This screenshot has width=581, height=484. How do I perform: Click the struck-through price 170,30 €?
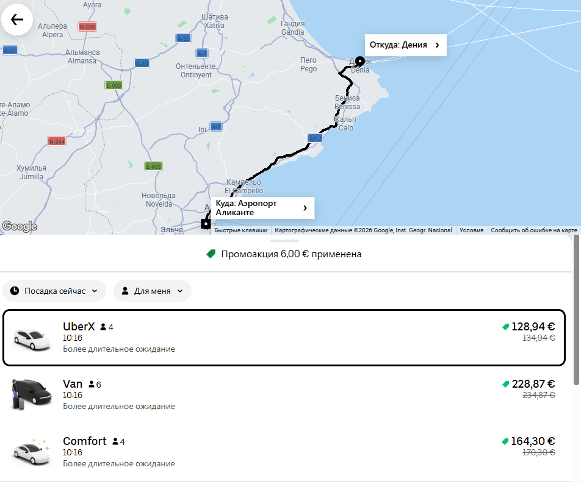pos(539,452)
